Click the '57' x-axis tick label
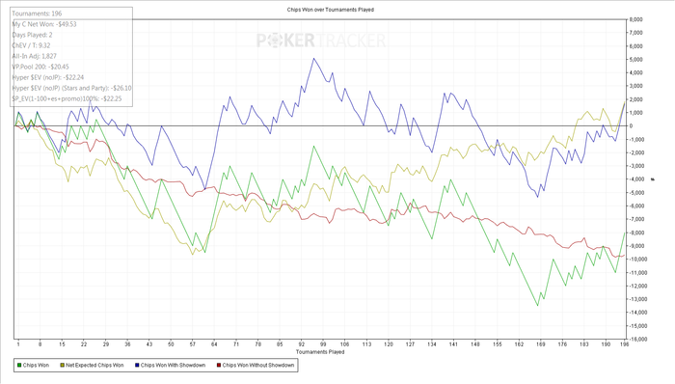Viewport: 675px width, 384px height. click(193, 344)
